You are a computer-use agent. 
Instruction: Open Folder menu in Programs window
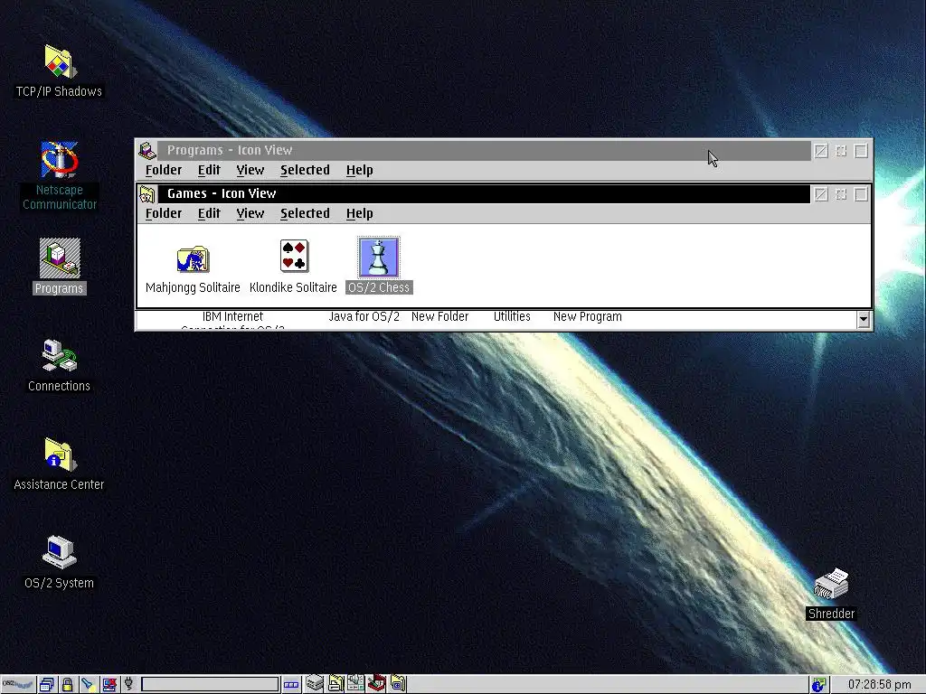coord(164,170)
